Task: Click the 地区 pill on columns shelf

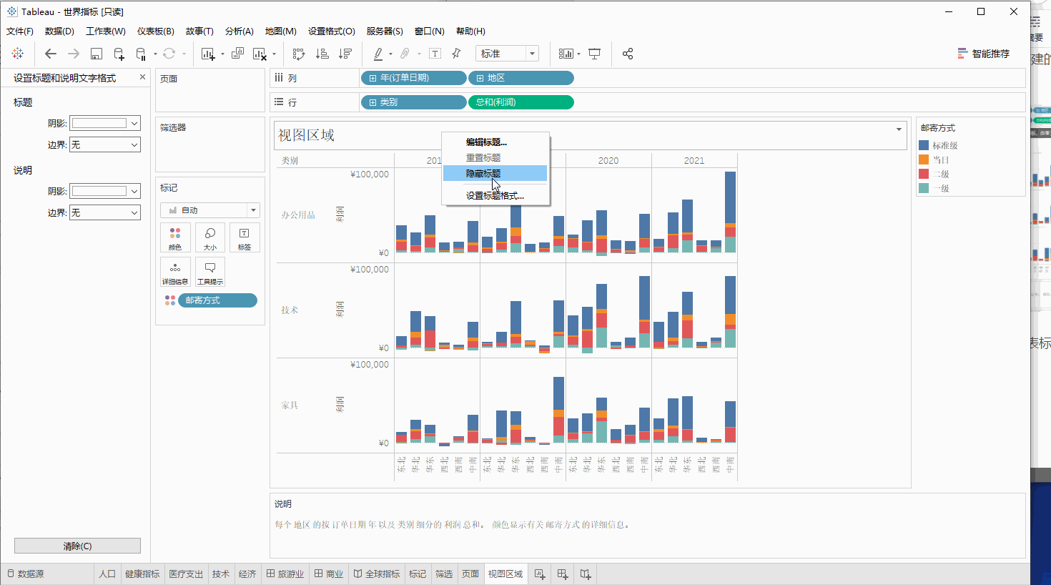Action: coord(521,78)
